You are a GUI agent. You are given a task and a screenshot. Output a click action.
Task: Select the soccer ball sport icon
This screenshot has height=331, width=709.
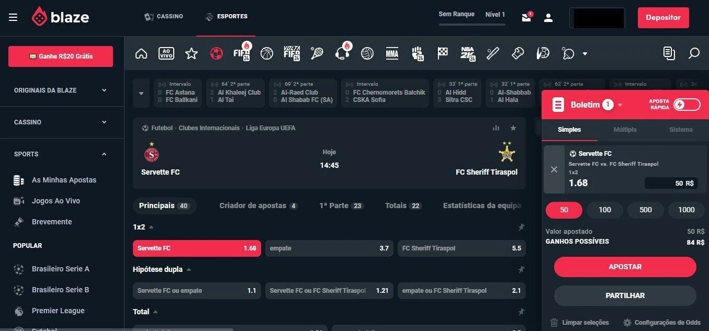216,53
